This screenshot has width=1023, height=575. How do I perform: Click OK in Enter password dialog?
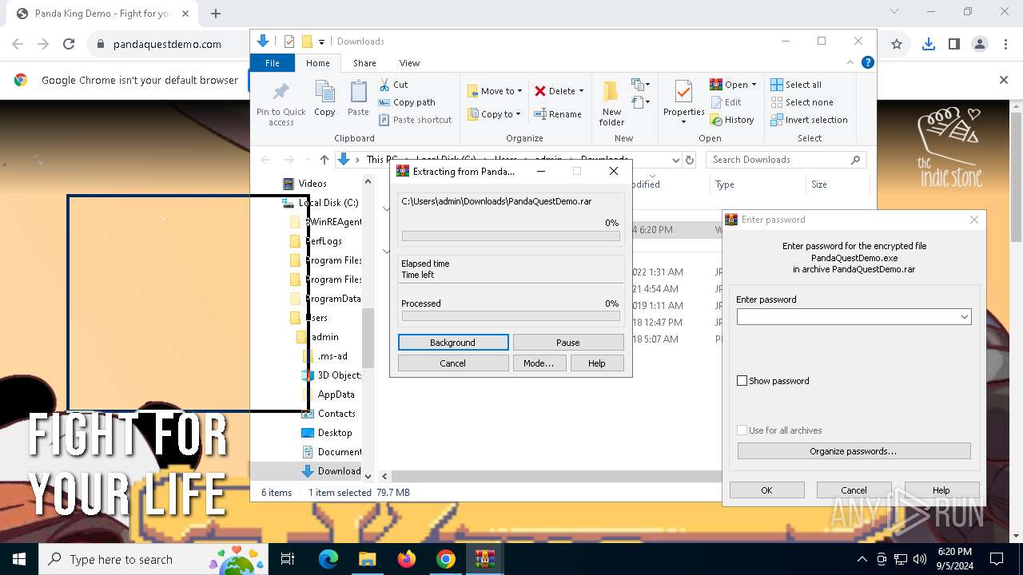point(766,490)
